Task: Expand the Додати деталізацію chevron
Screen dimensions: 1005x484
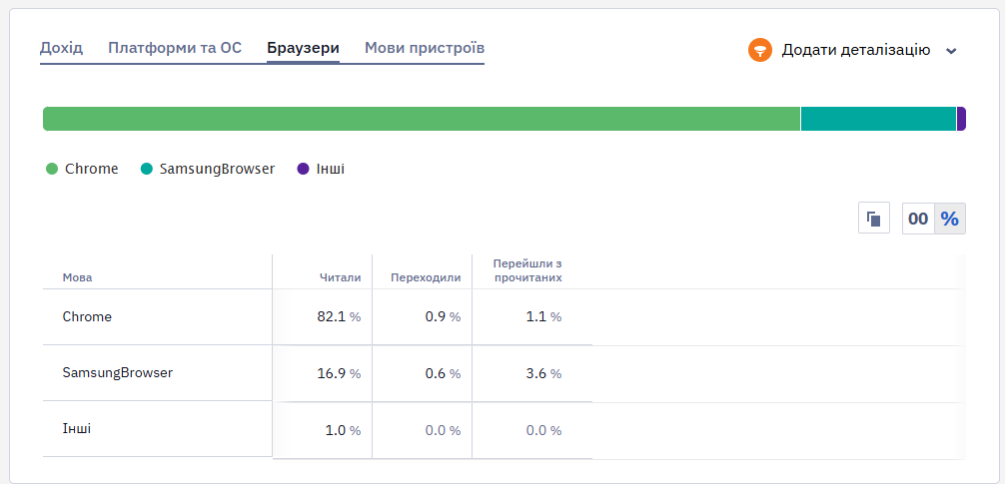Action: coord(951,51)
